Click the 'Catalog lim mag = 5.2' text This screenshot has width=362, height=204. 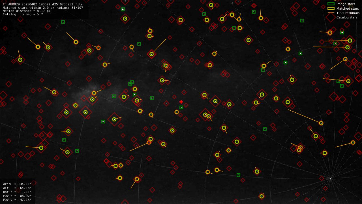(x=23, y=14)
